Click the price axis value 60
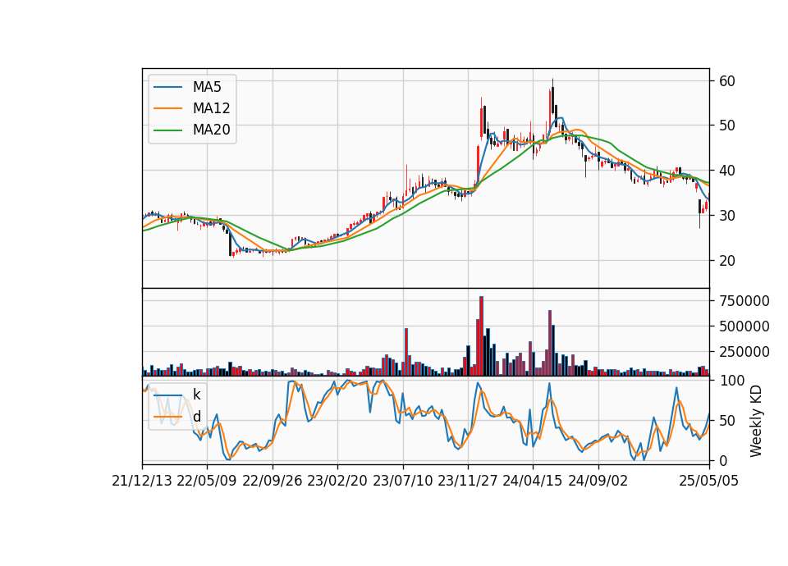 727,81
